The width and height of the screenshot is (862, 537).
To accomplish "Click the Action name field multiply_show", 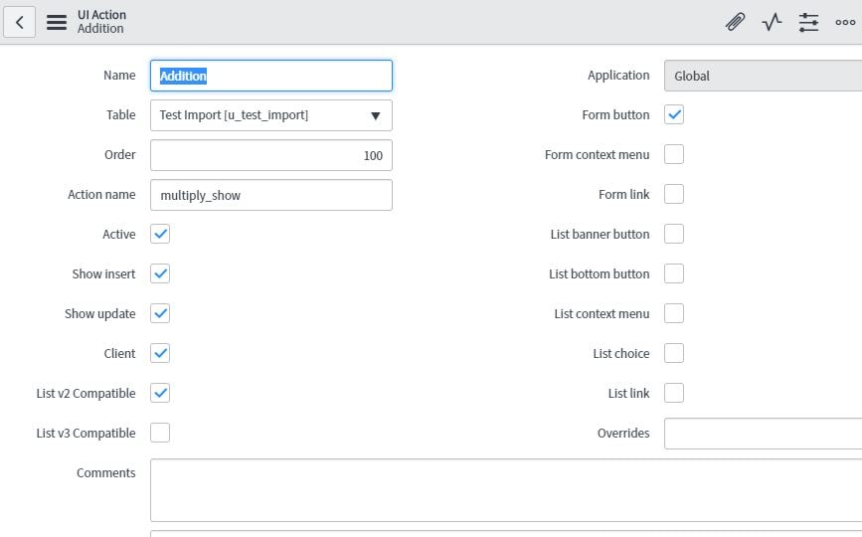I will pos(271,195).
